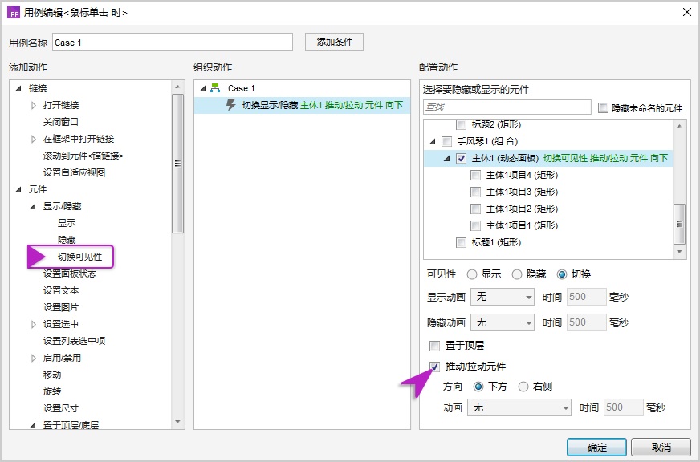Select the 旋转 action
Image resolution: width=700 pixels, height=462 pixels.
pos(52,391)
